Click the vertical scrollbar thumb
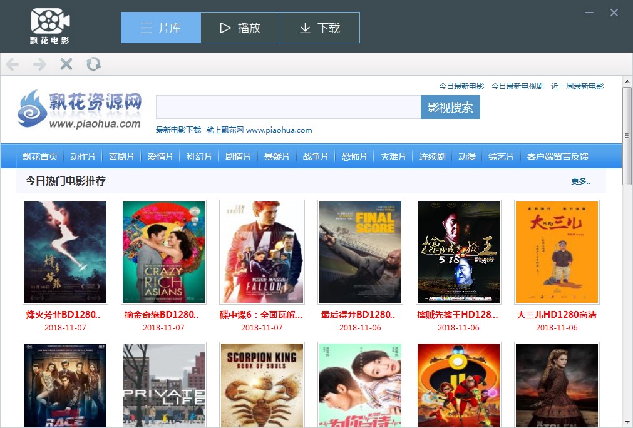 click(x=627, y=136)
